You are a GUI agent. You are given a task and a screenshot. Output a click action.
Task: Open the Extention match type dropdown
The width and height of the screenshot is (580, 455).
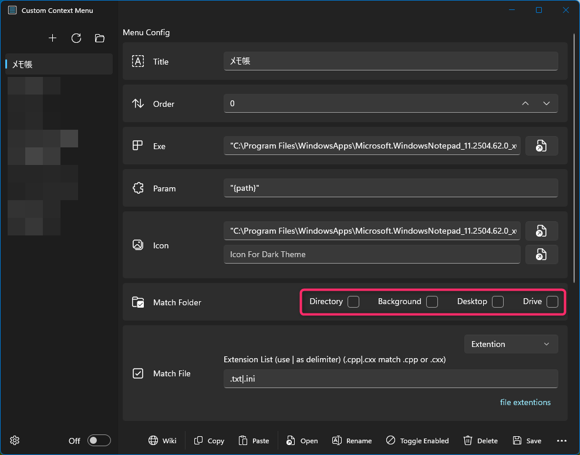click(511, 344)
